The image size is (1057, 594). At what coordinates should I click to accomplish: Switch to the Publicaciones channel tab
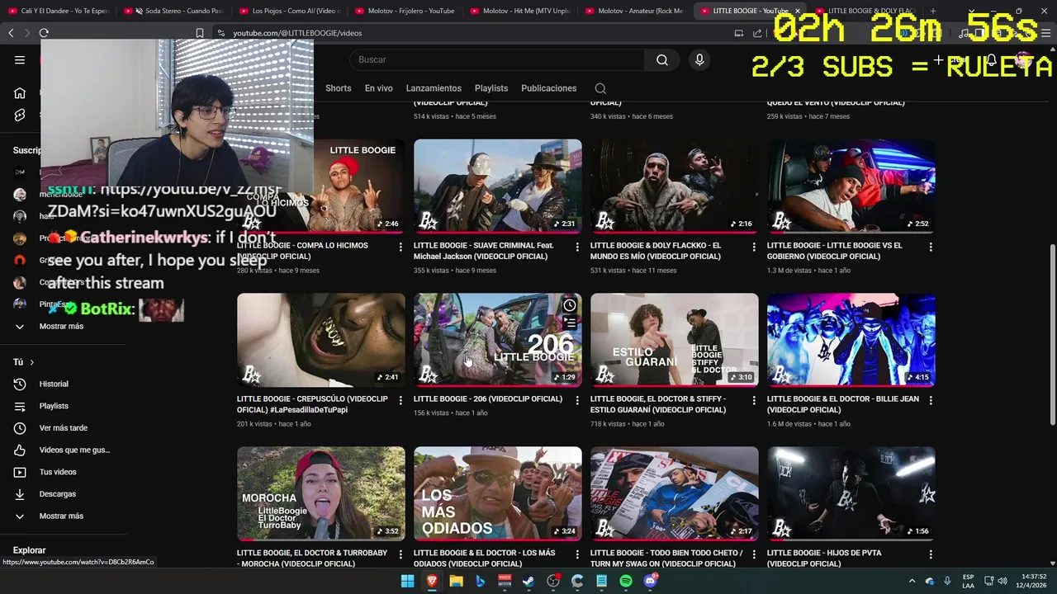549,88
